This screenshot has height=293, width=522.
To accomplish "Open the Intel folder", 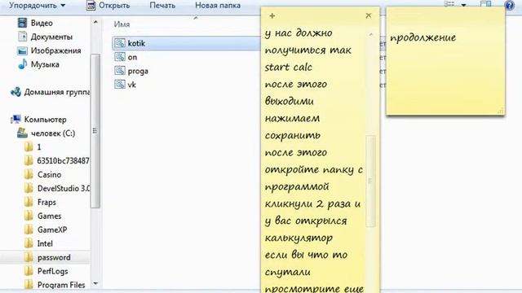I will 45,243.
